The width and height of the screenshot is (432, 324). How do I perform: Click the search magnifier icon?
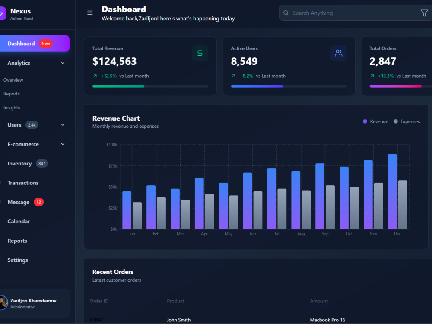pos(286,13)
